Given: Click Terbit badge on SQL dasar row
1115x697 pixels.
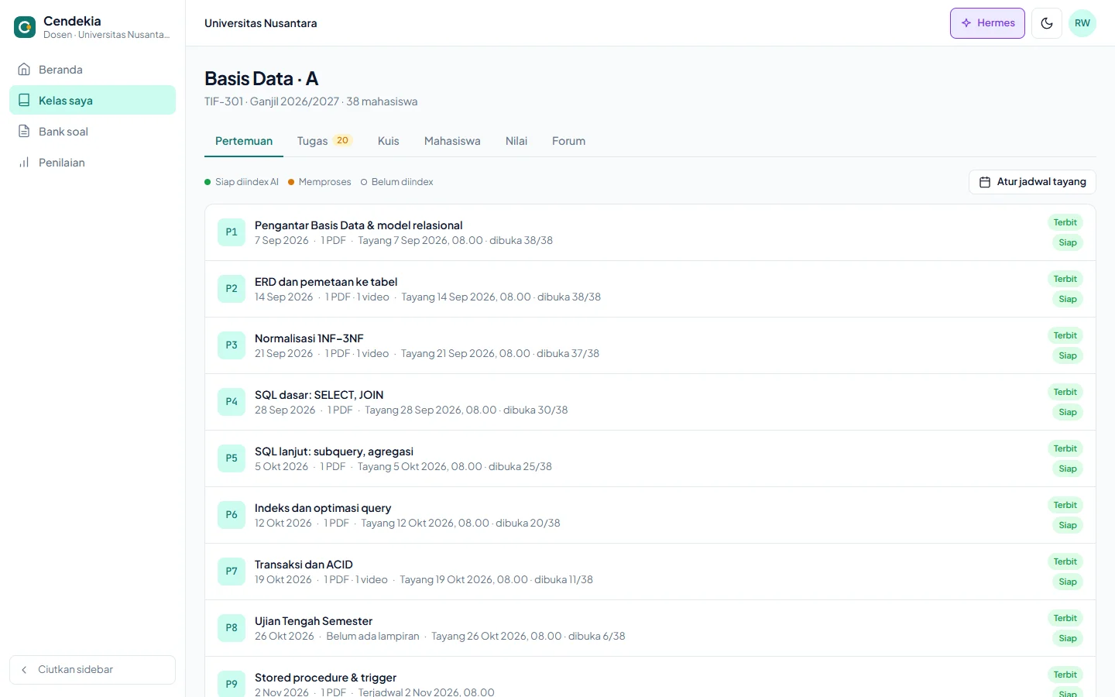Looking at the screenshot, I should 1065,392.
